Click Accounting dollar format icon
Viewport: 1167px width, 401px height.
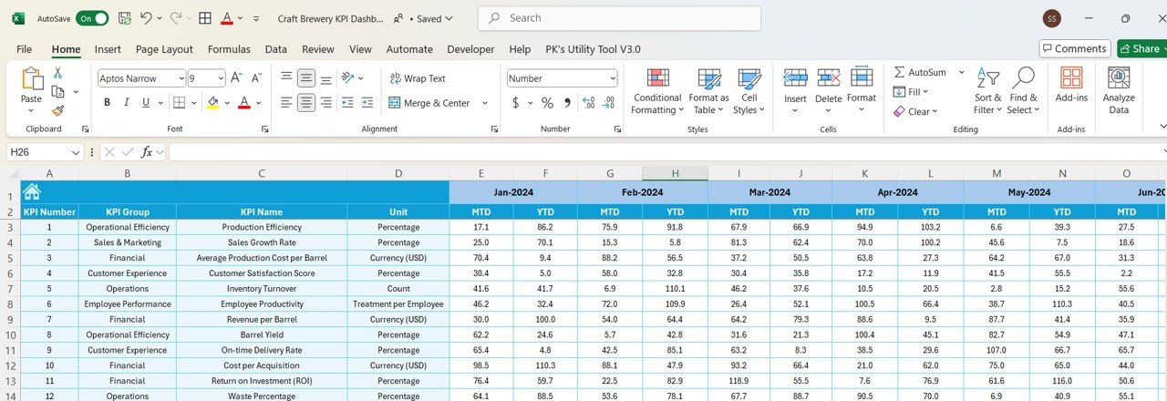point(515,103)
